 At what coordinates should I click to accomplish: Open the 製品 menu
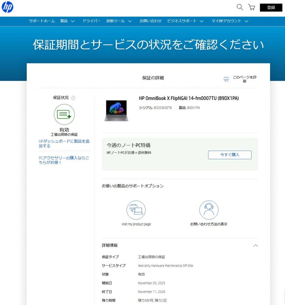pyautogui.click(x=64, y=21)
